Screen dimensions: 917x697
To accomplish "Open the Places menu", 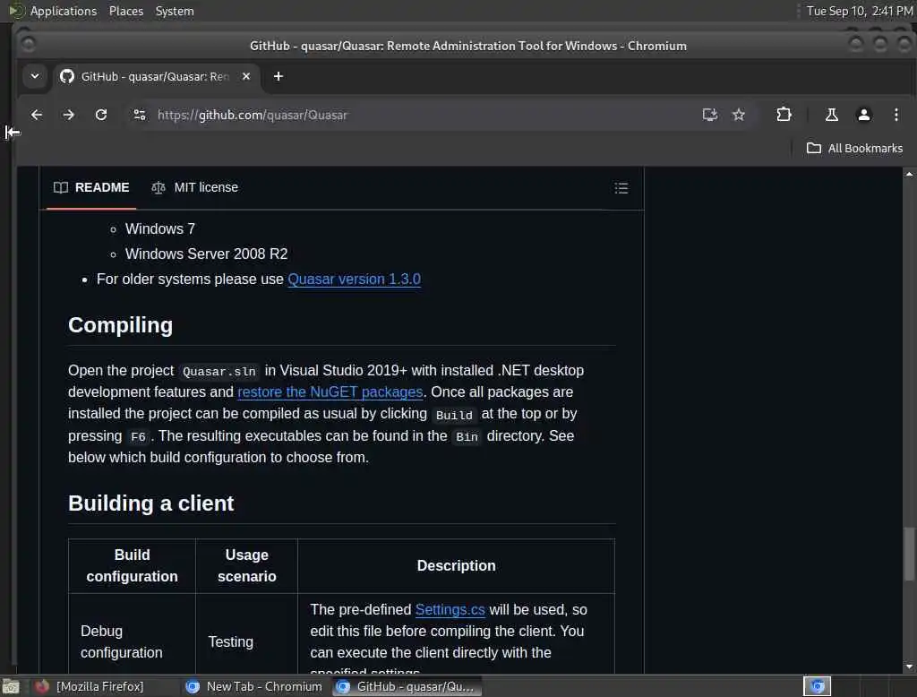I will pyautogui.click(x=125, y=11).
